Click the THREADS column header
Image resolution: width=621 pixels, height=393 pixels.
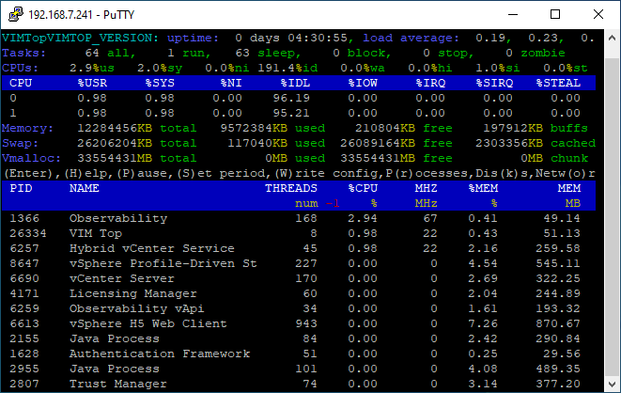coord(291,188)
